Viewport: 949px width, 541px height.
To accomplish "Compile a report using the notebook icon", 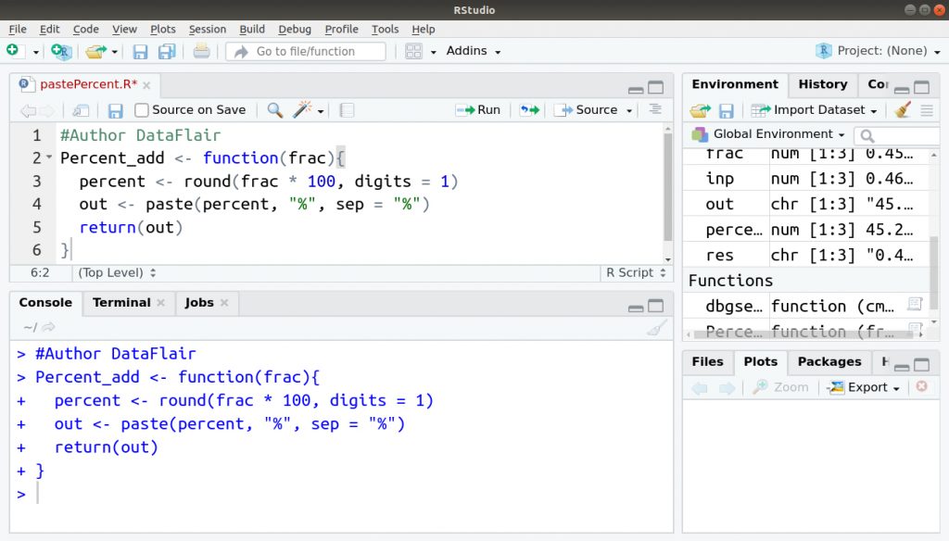I will pyautogui.click(x=346, y=109).
